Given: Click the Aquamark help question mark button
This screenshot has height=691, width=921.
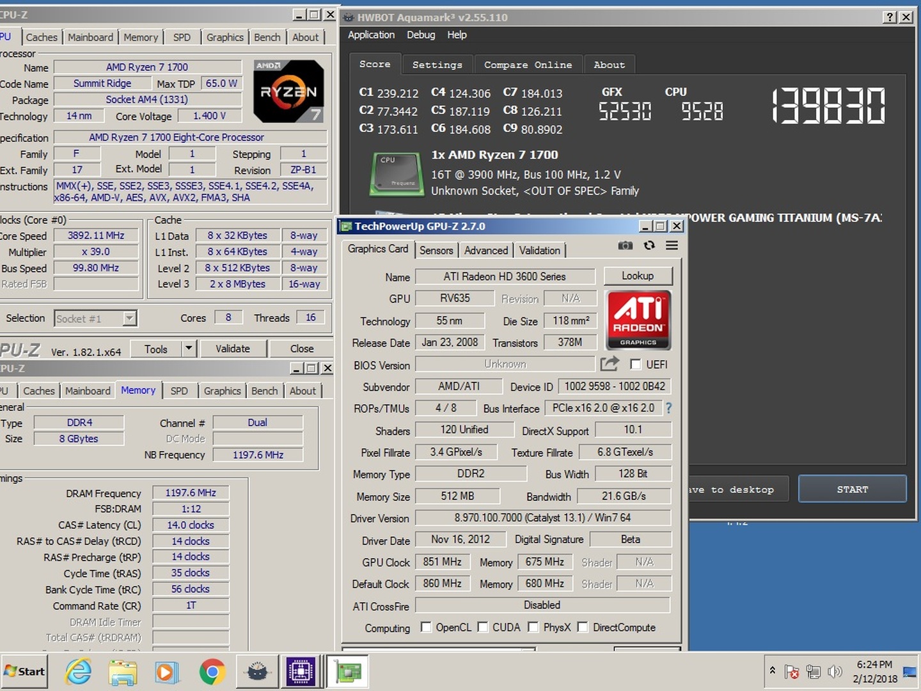Looking at the screenshot, I should tap(890, 17).
